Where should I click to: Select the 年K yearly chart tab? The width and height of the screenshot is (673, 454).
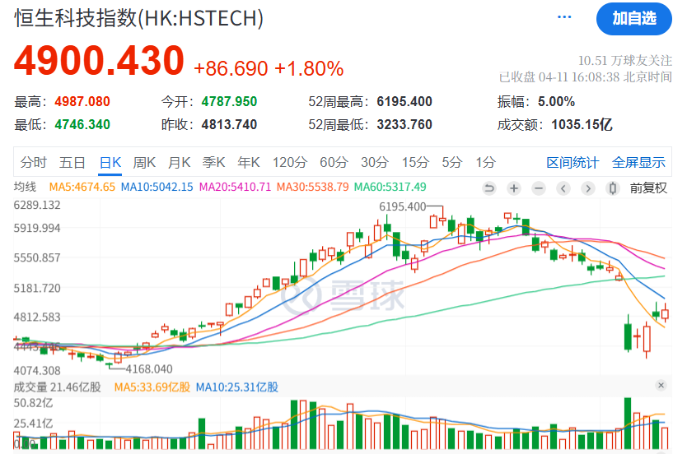249,163
